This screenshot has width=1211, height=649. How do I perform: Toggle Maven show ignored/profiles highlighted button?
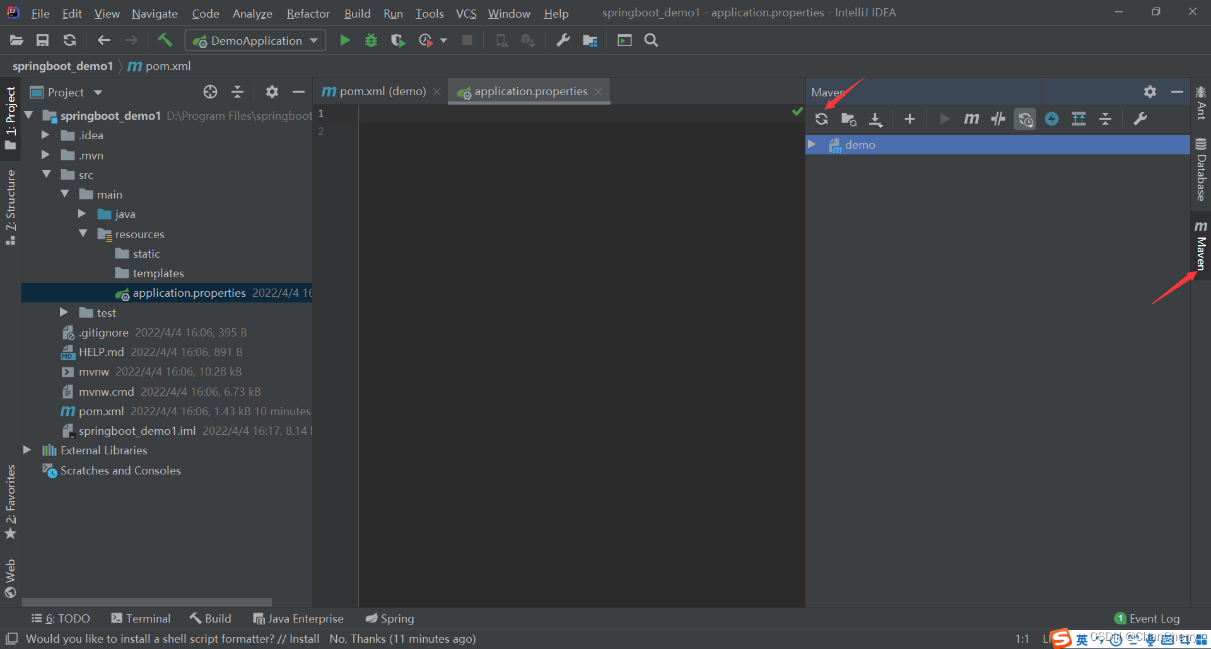coord(1025,118)
